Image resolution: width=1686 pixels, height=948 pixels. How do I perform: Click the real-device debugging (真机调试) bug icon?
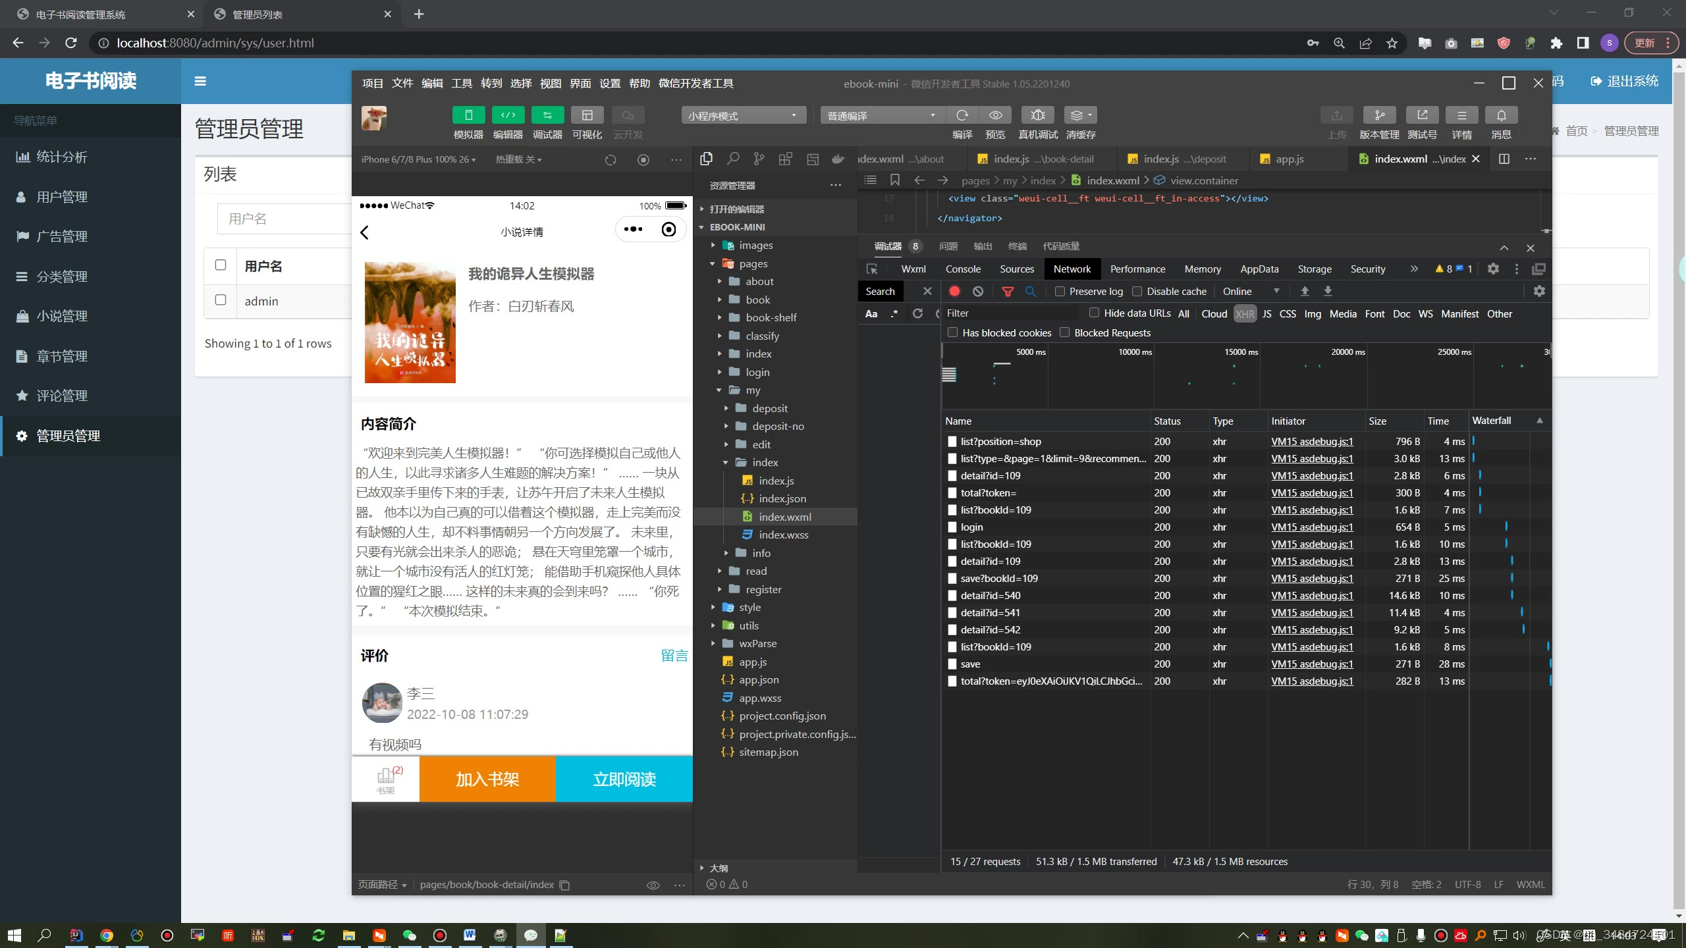(x=1037, y=115)
